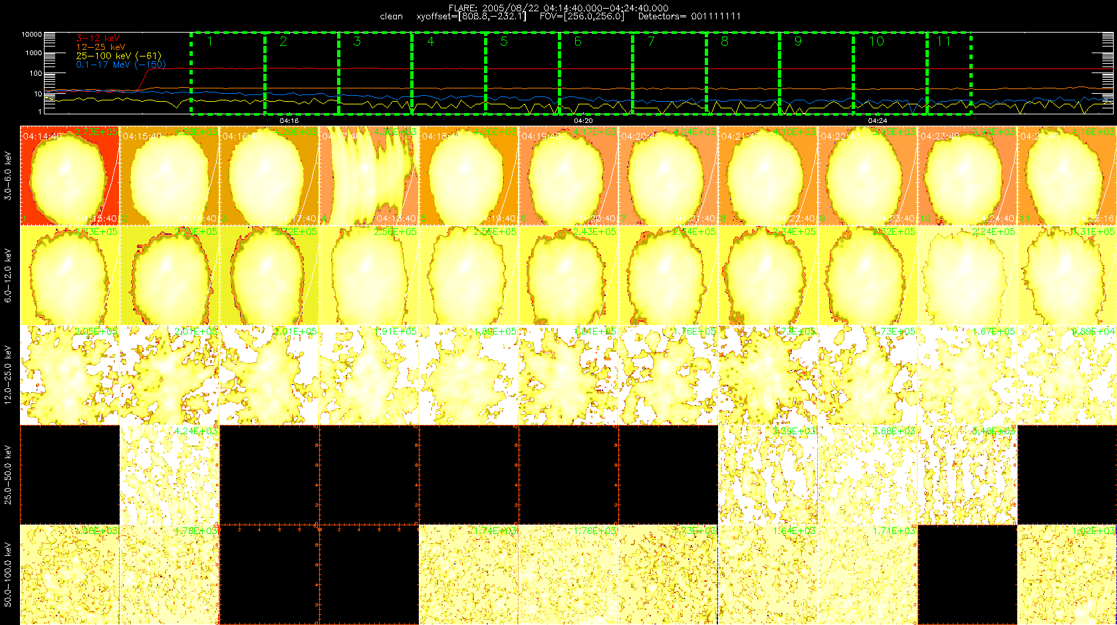Click the 04:24 time axis label
Viewport: 1117px width, 625px height.
878,121
